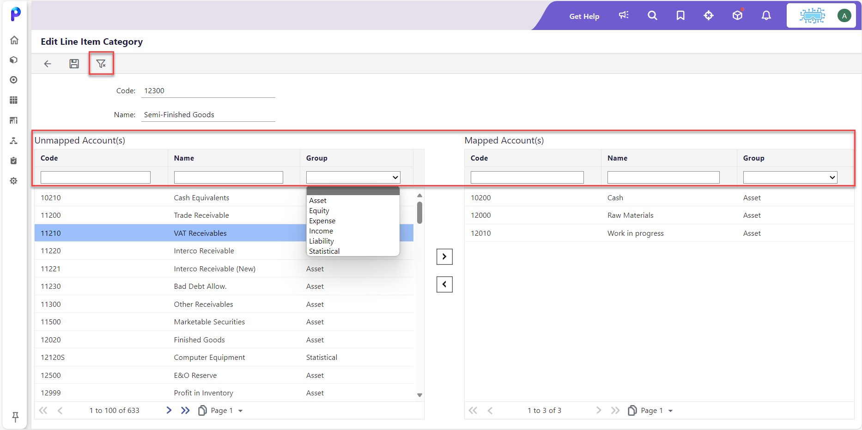Jump to last page of unmapped accounts
862x430 pixels.
click(185, 410)
